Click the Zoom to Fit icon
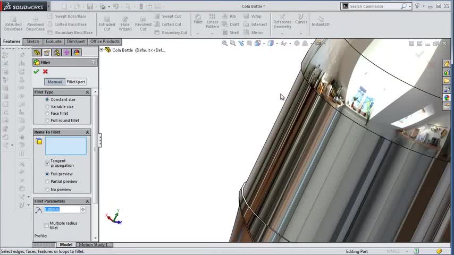This screenshot has width=454, height=255. click(225, 43)
